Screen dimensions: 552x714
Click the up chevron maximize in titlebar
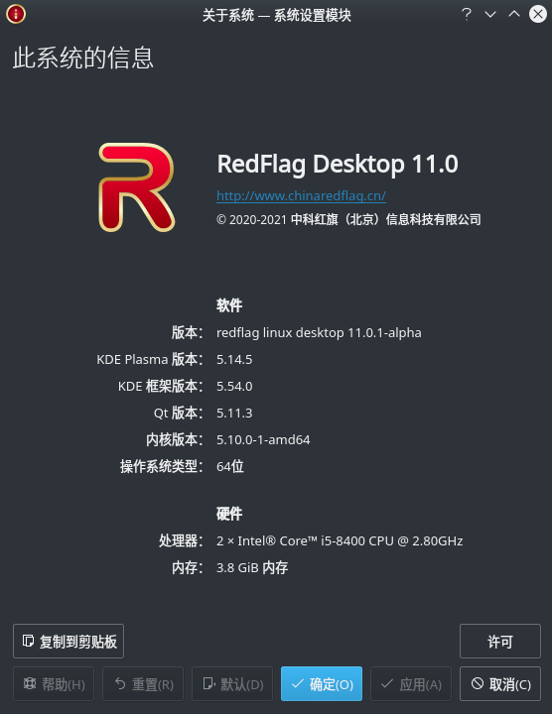pyautogui.click(x=514, y=14)
